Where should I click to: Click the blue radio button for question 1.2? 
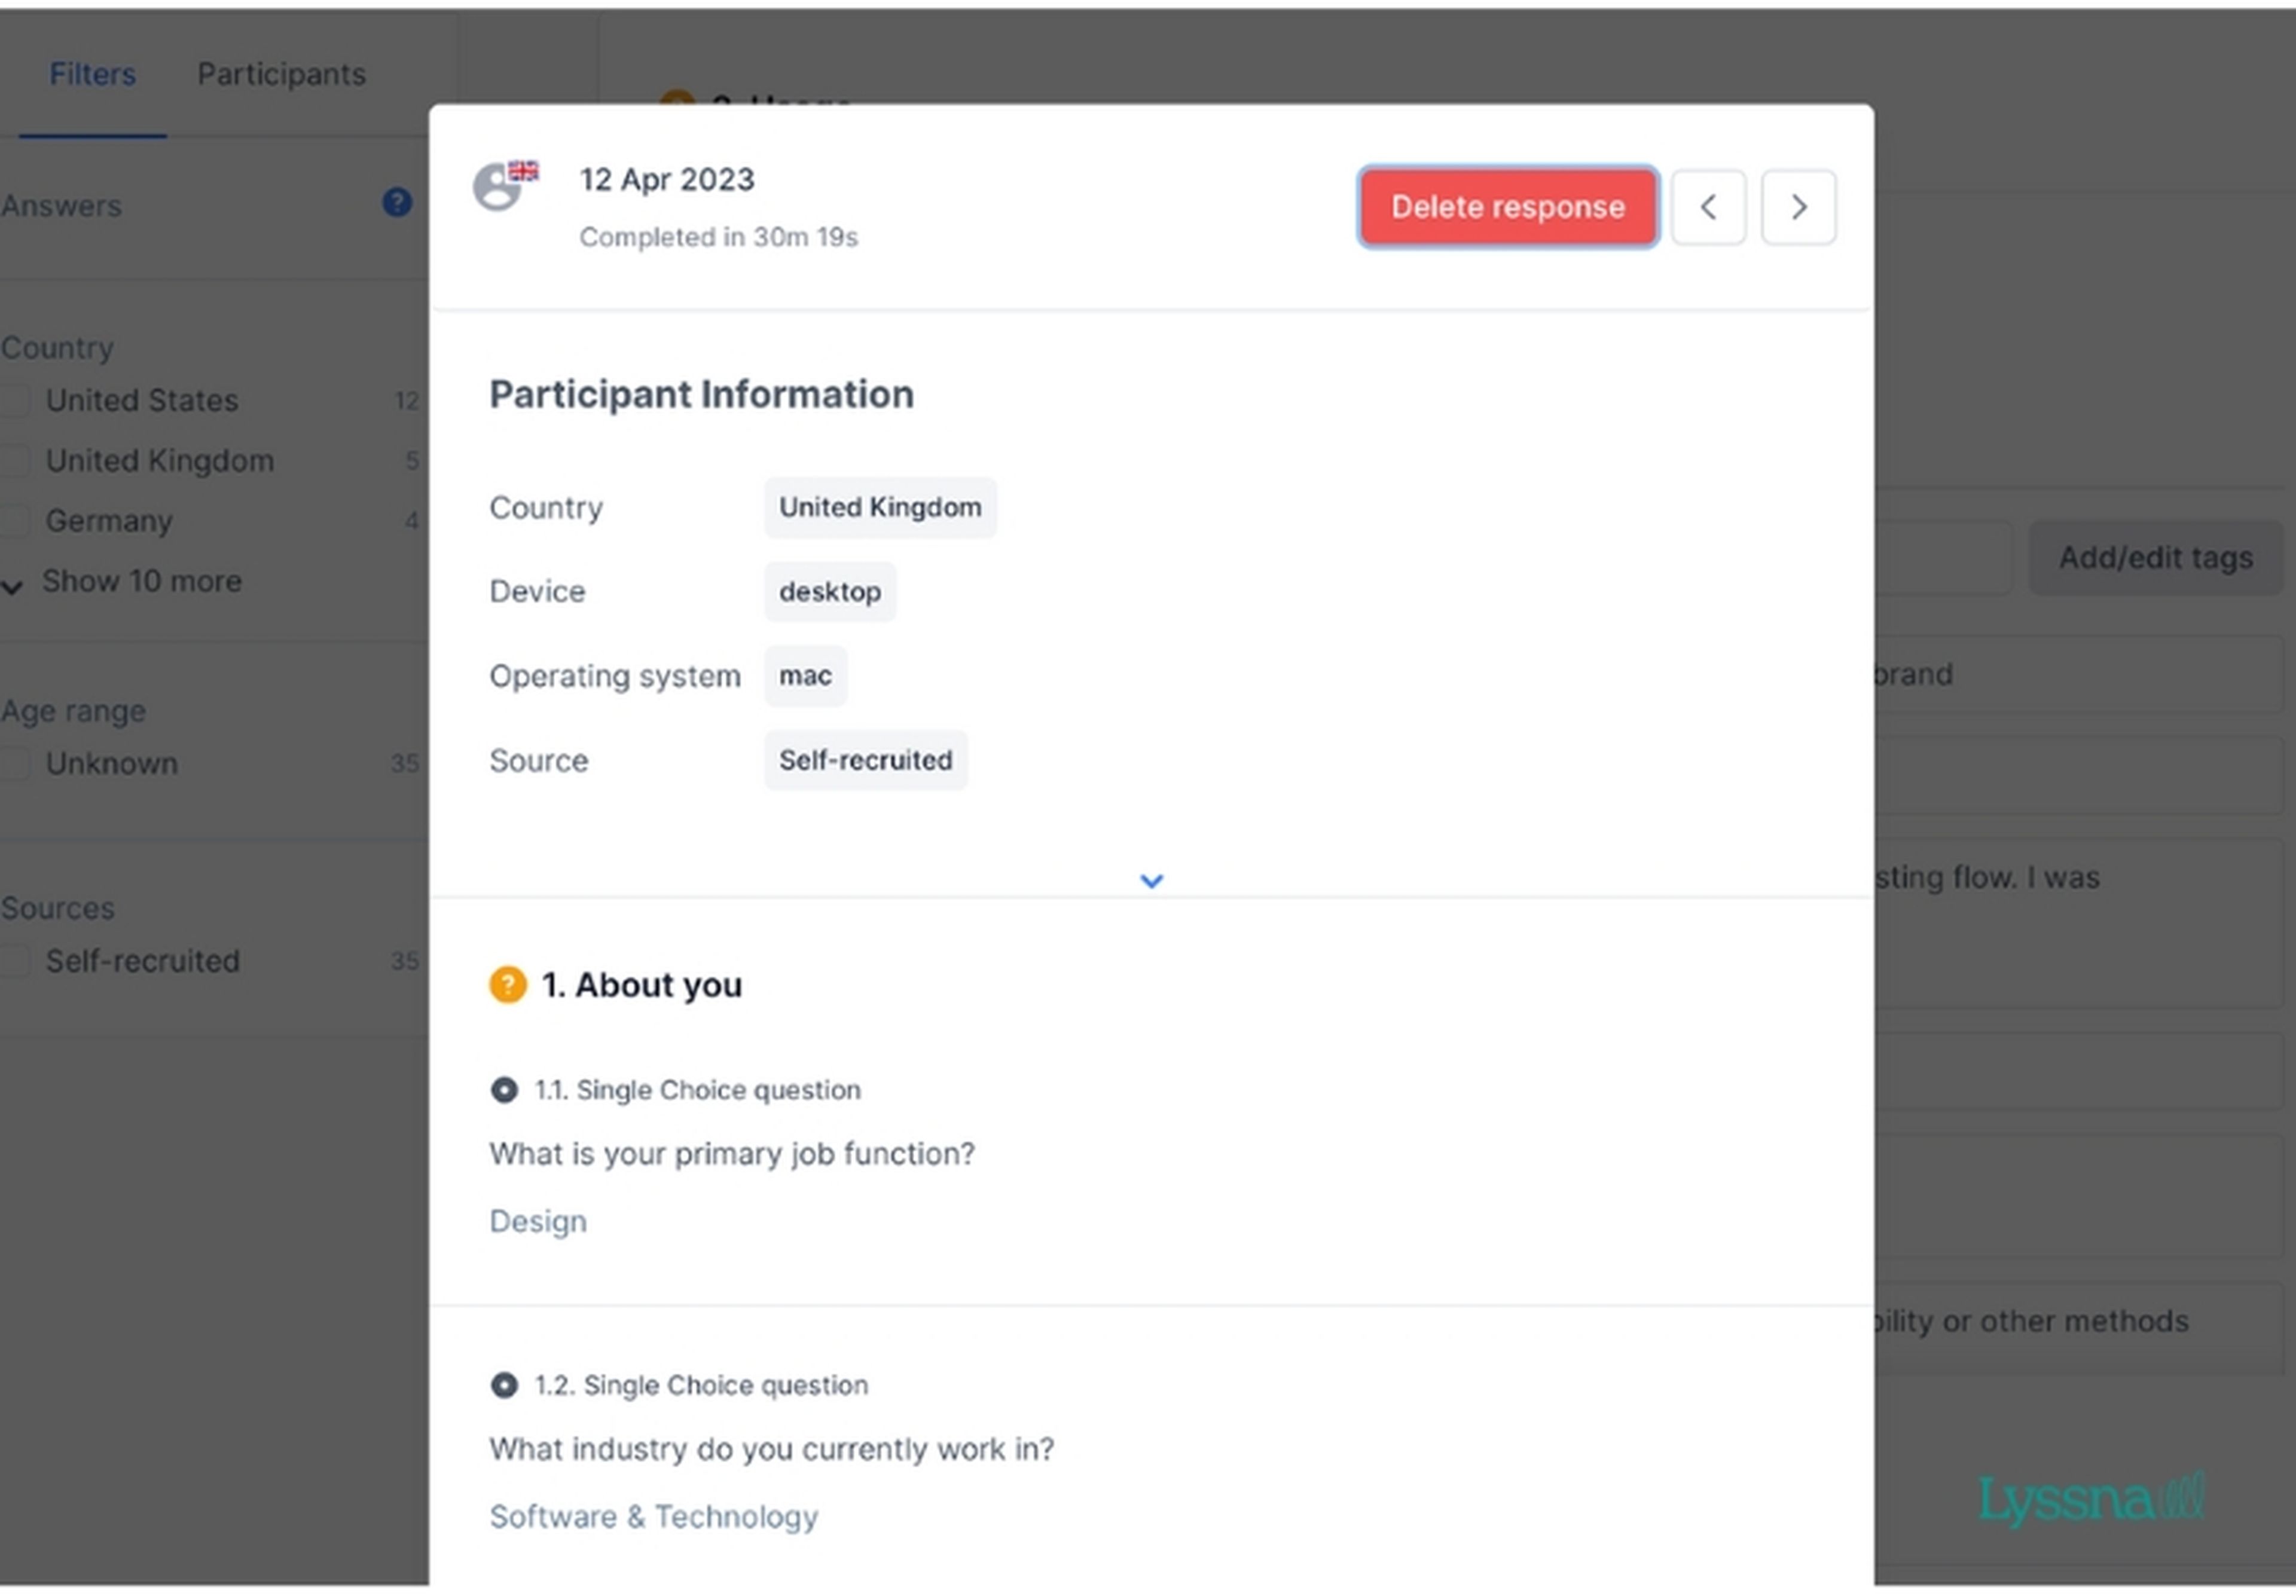pyautogui.click(x=502, y=1383)
